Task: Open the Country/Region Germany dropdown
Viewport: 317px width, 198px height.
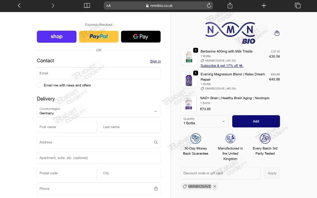Action: (99, 111)
